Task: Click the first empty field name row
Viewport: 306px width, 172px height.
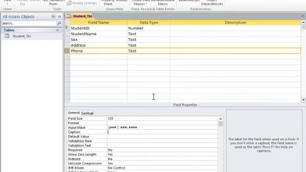Action: tap(98, 56)
